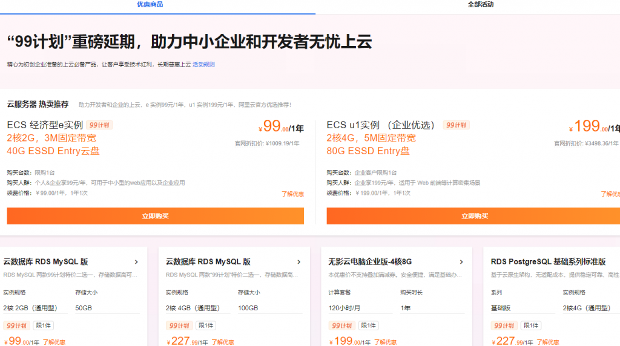Click 立即购买 for ECS u1实例
Image resolution: width=620 pixels, height=346 pixels.
473,216
